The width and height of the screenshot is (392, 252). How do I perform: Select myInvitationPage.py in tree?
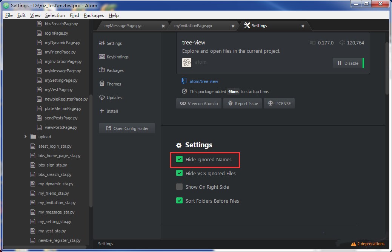63,61
